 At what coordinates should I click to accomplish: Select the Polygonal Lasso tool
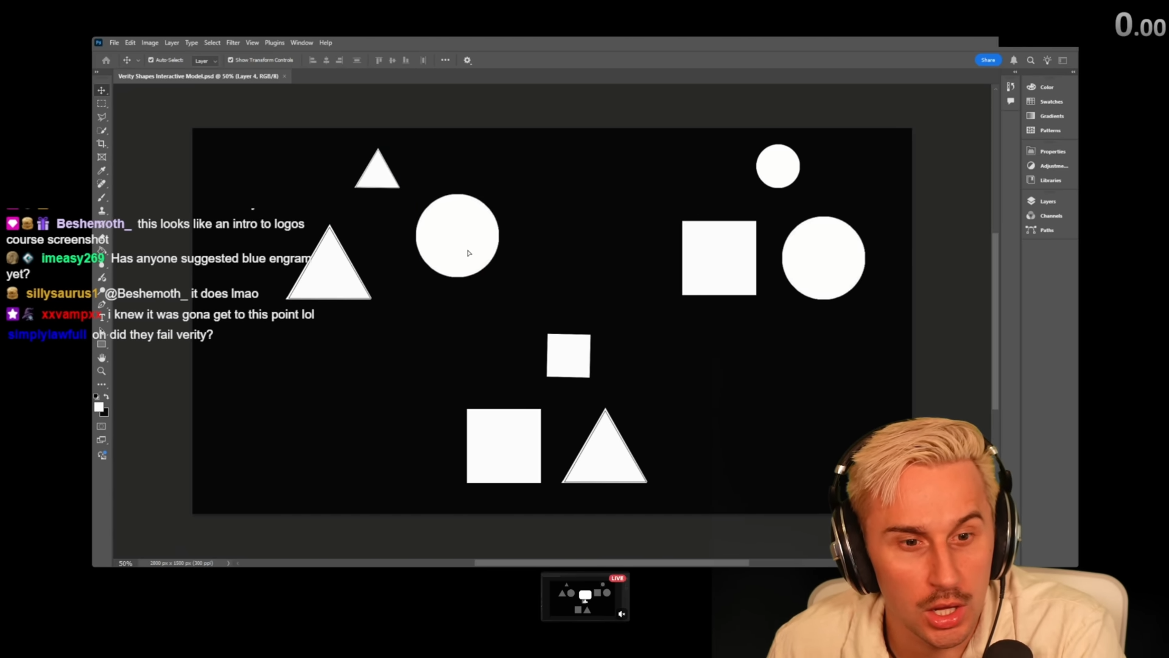(x=102, y=117)
